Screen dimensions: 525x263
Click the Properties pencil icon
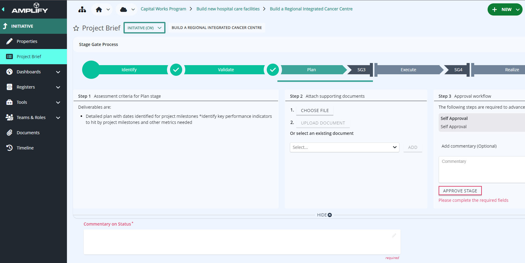tap(9, 41)
